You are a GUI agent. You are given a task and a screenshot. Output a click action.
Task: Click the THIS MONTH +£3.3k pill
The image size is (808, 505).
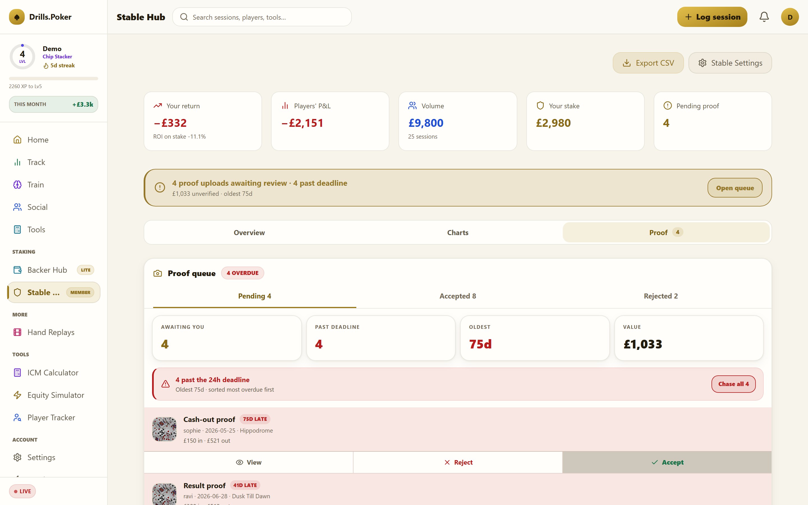[x=53, y=104]
